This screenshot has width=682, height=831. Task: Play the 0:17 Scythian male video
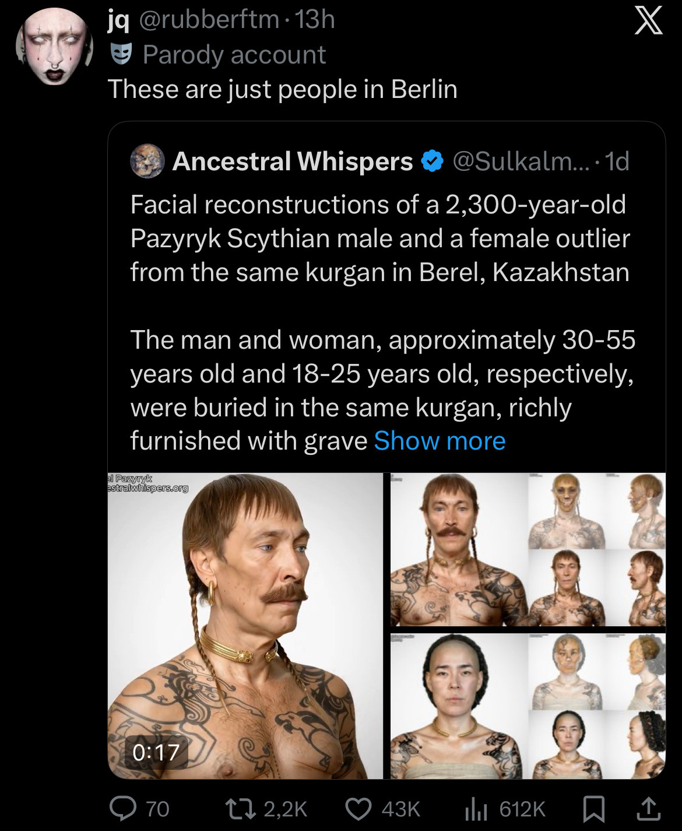pyautogui.click(x=245, y=625)
